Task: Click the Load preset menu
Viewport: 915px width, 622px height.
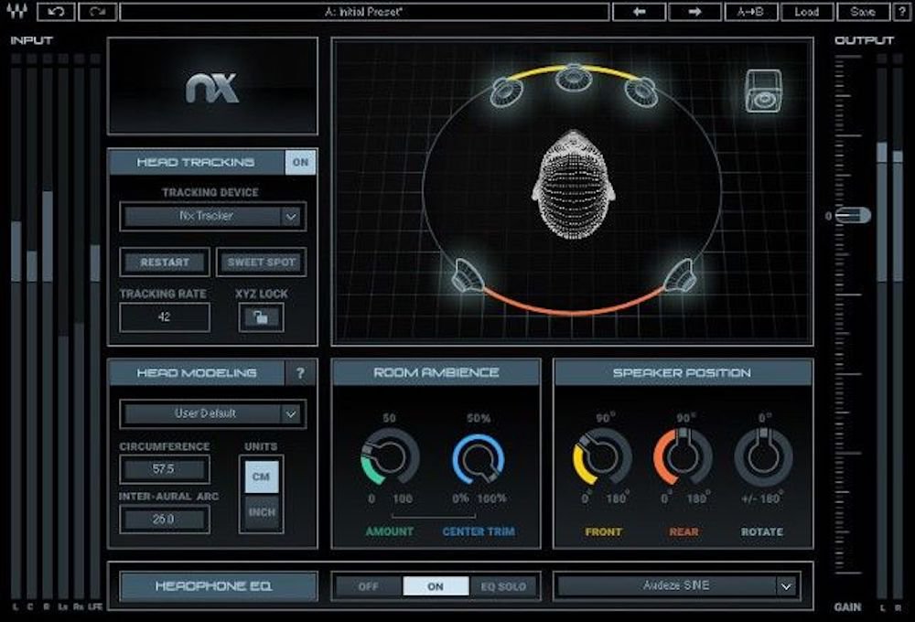Action: (806, 12)
